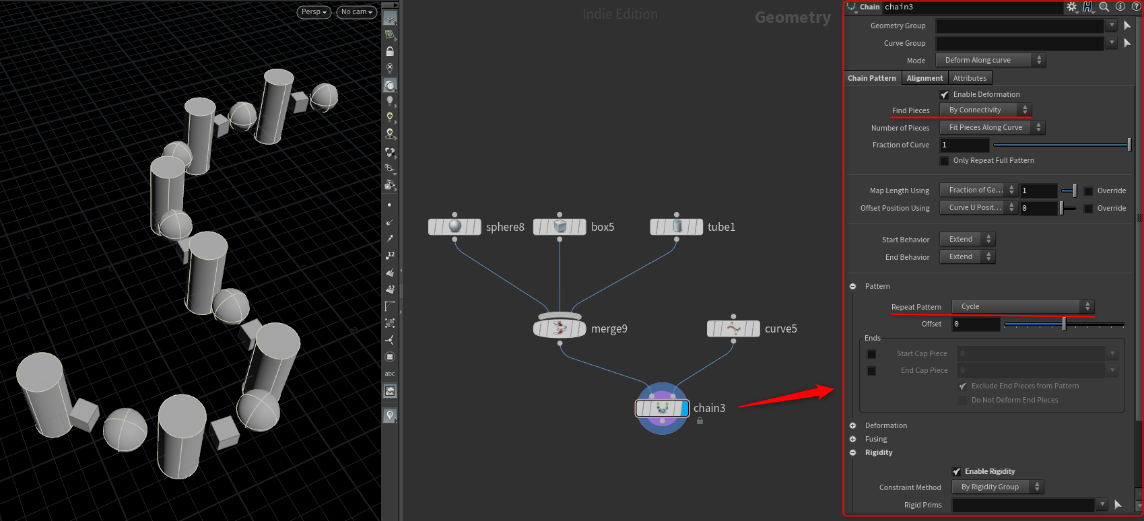This screenshot has width=1144, height=521.
Task: Enable the End Cap Piece checkbox
Action: pos(871,371)
